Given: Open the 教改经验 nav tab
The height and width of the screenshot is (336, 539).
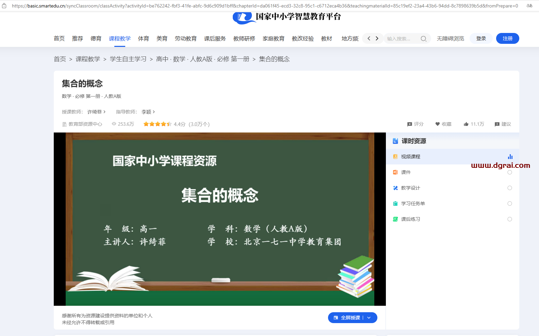Looking at the screenshot, I should coord(303,39).
